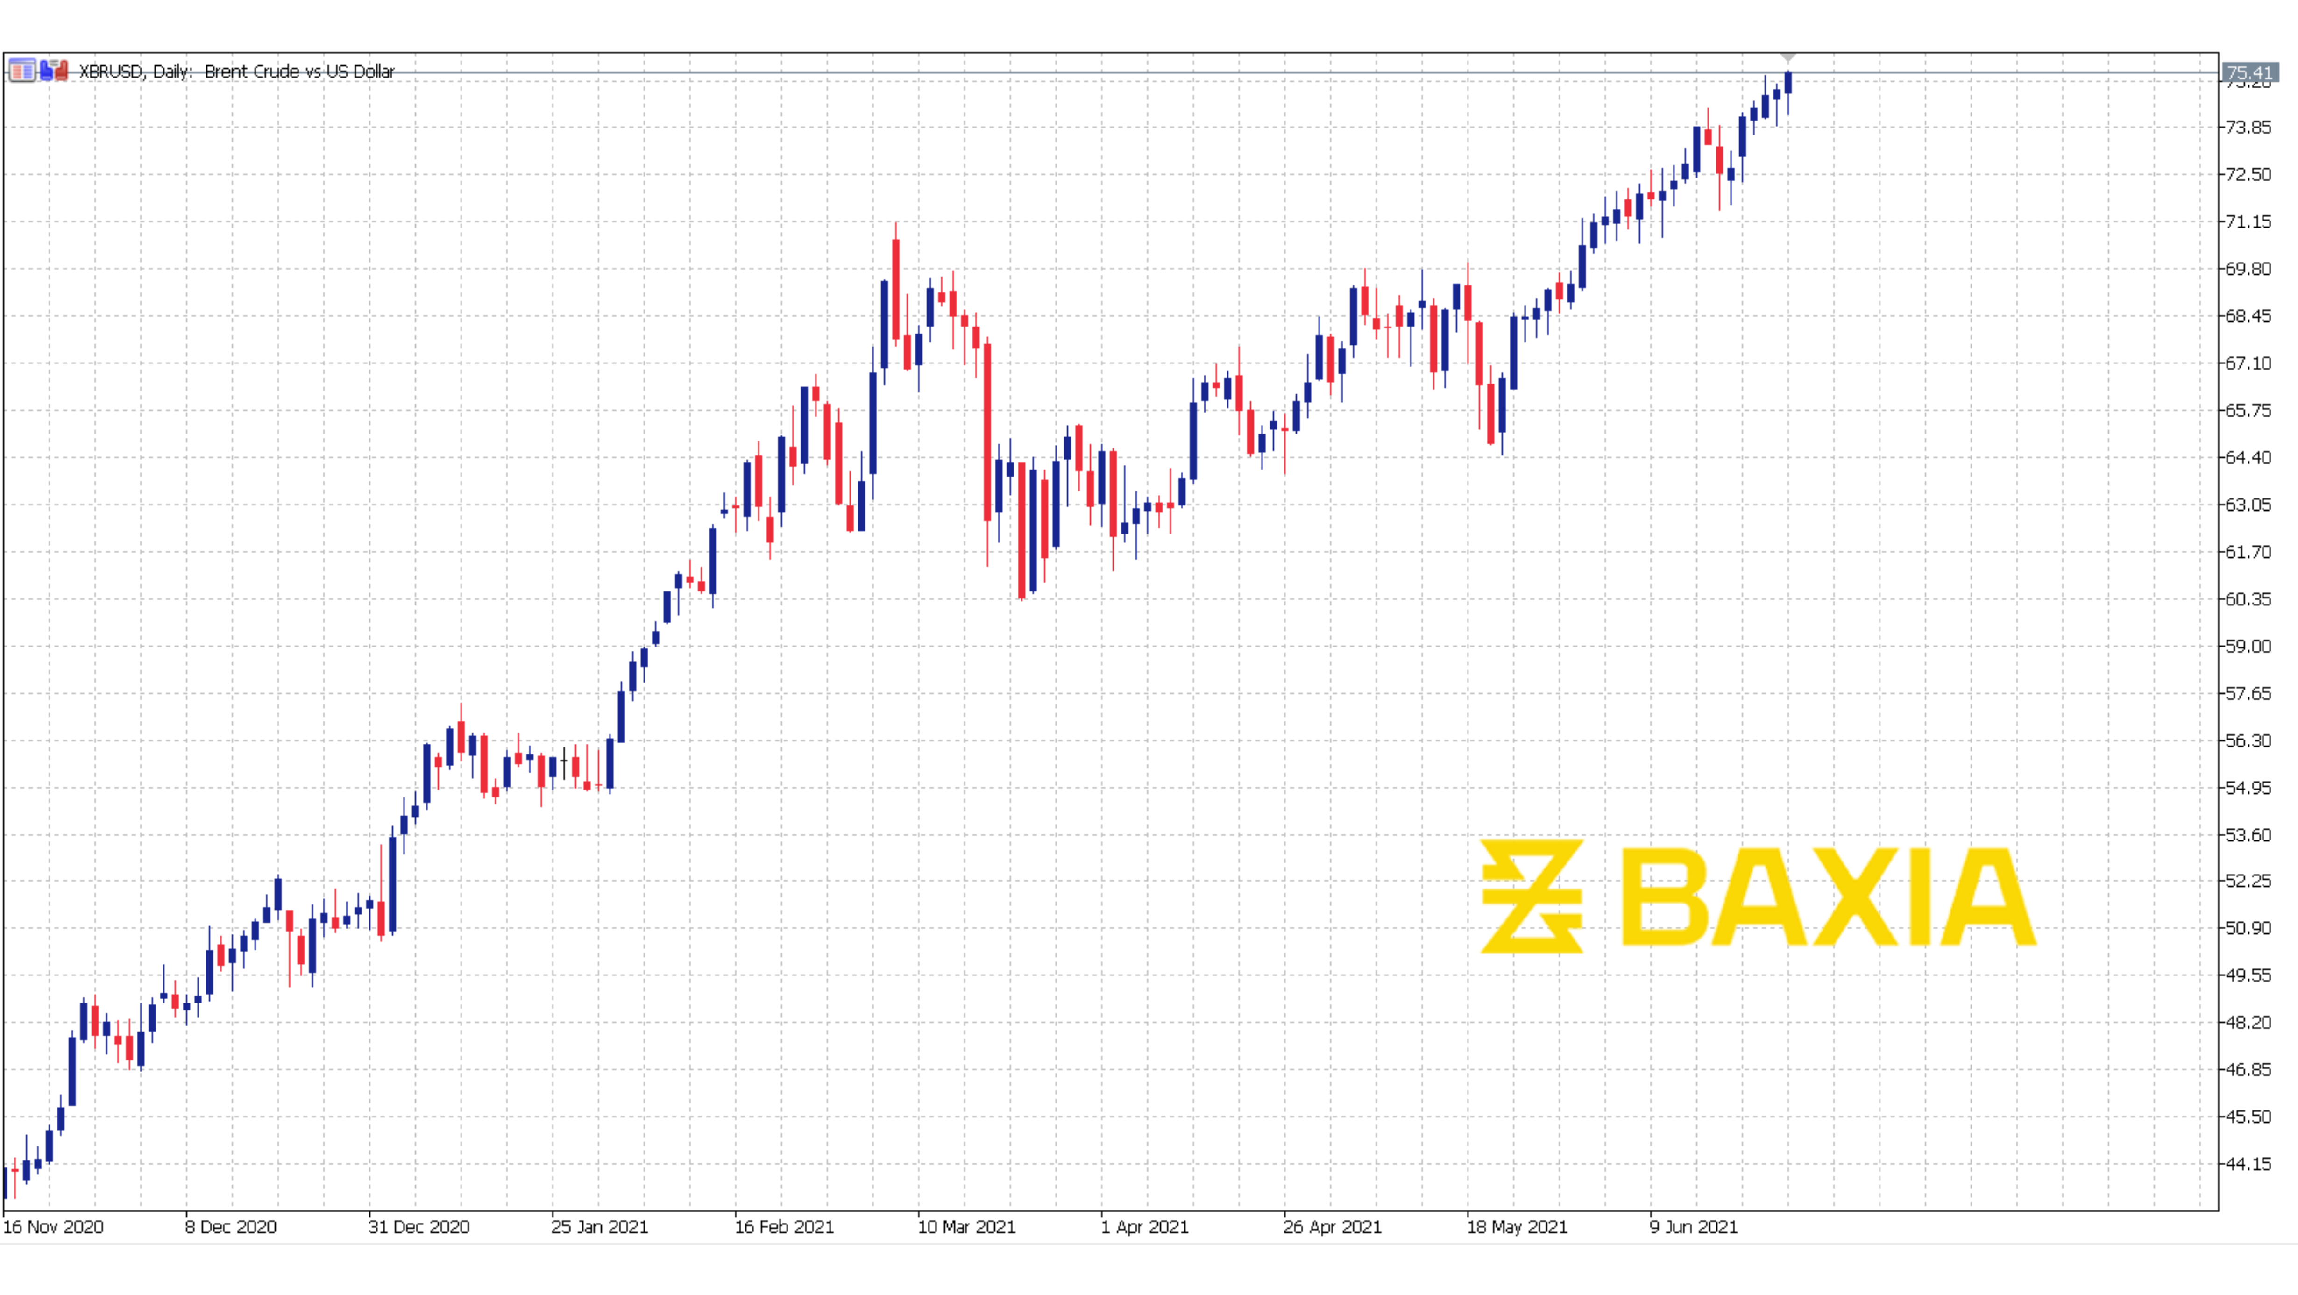Click the 31 Dec 2020 date label

tap(419, 1227)
